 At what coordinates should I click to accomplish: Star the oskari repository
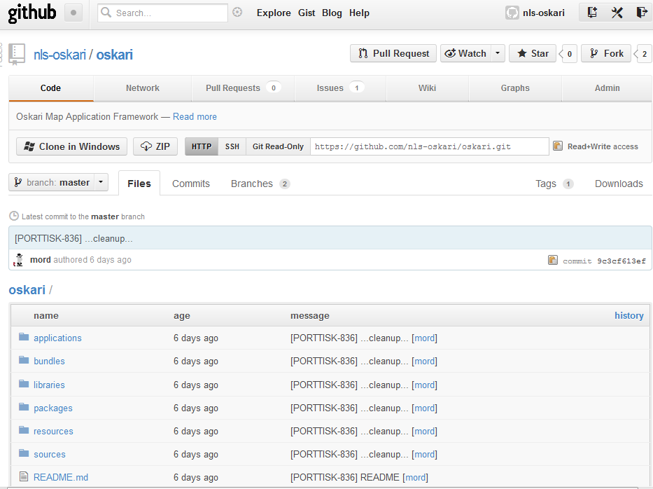click(533, 53)
